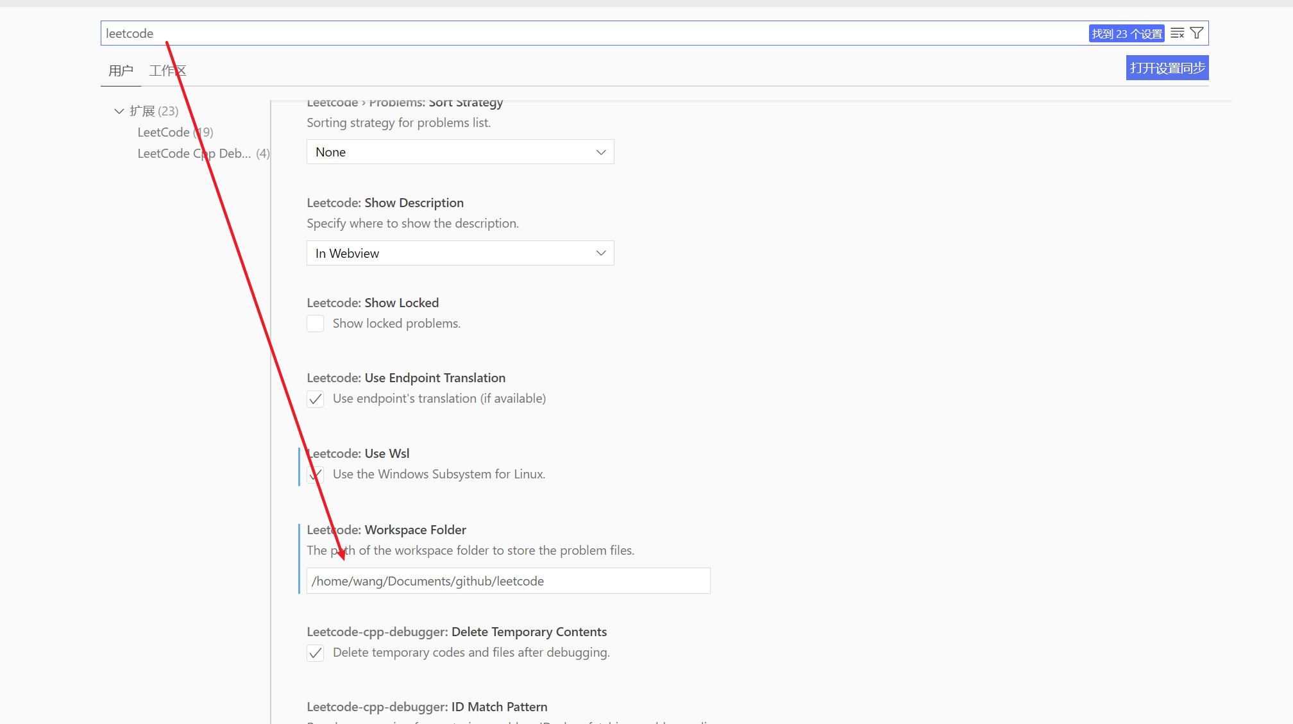Click the 找到 23 个设置 results badge

[1126, 33]
